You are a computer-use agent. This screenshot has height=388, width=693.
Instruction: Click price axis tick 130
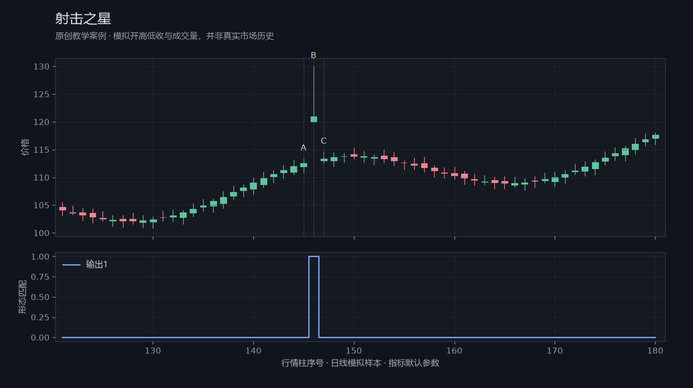click(41, 67)
